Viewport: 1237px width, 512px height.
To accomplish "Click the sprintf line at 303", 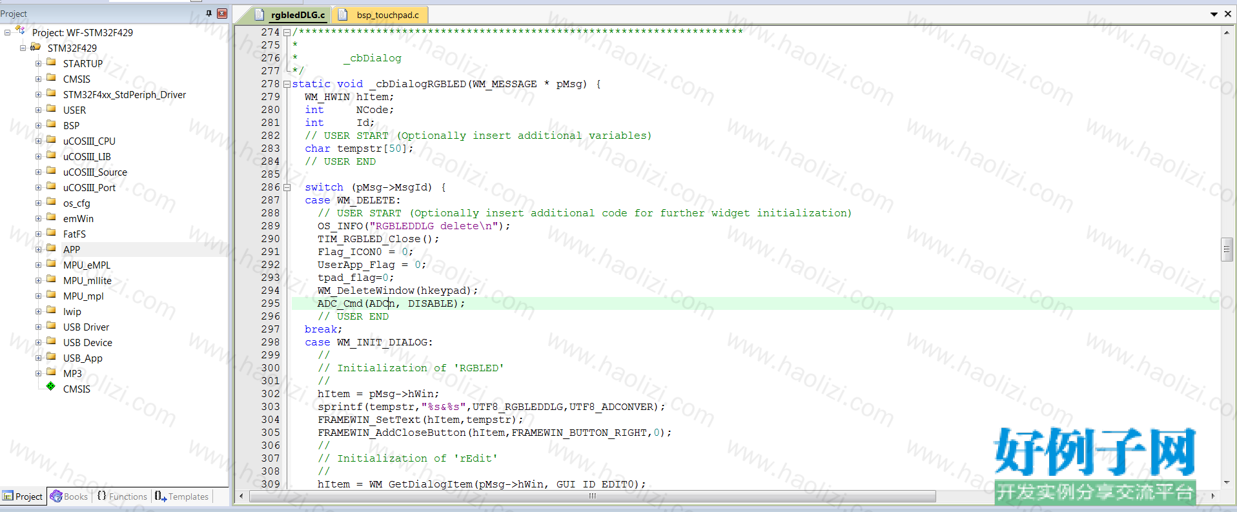I will (491, 407).
